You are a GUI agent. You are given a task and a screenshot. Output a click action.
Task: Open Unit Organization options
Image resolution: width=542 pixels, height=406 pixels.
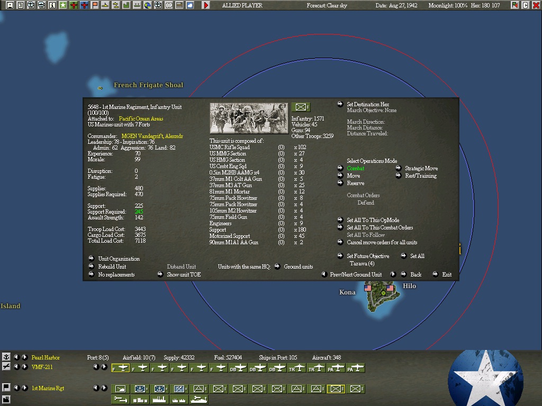tap(91, 259)
